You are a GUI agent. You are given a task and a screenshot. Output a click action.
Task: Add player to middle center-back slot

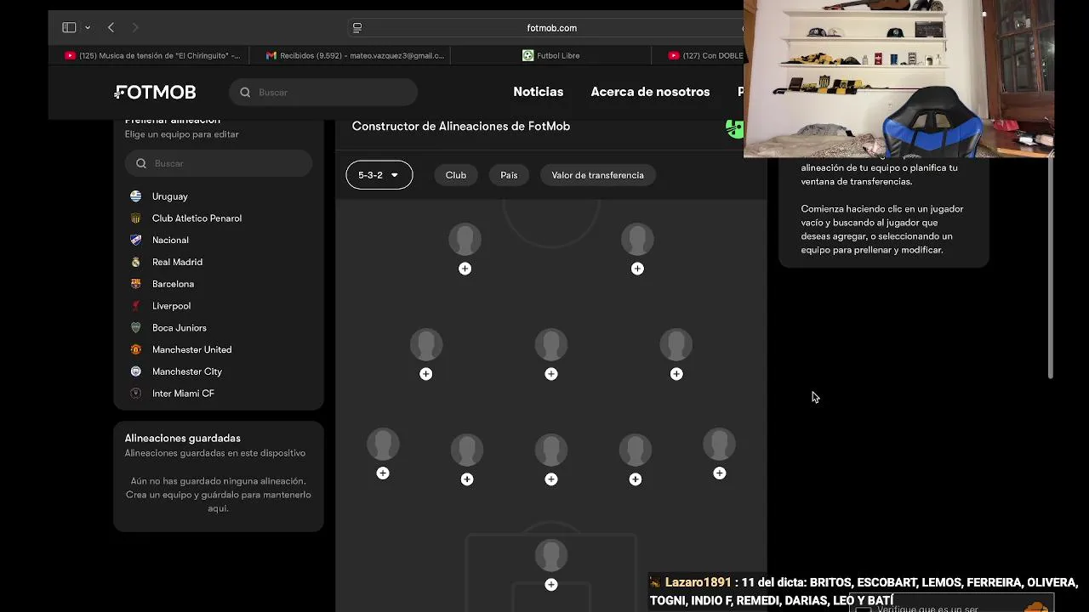click(x=551, y=479)
